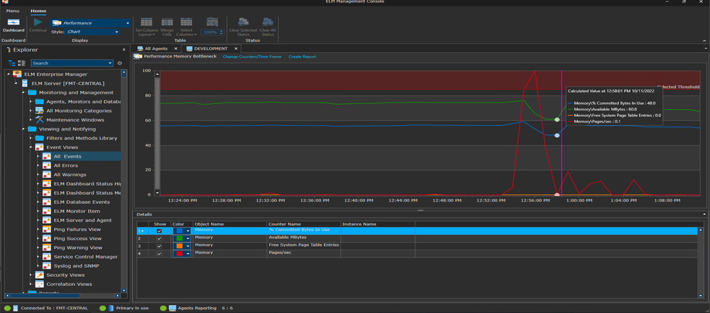Select the Service Control Manager icon
Image resolution: width=710 pixels, height=313 pixels.
point(46,256)
